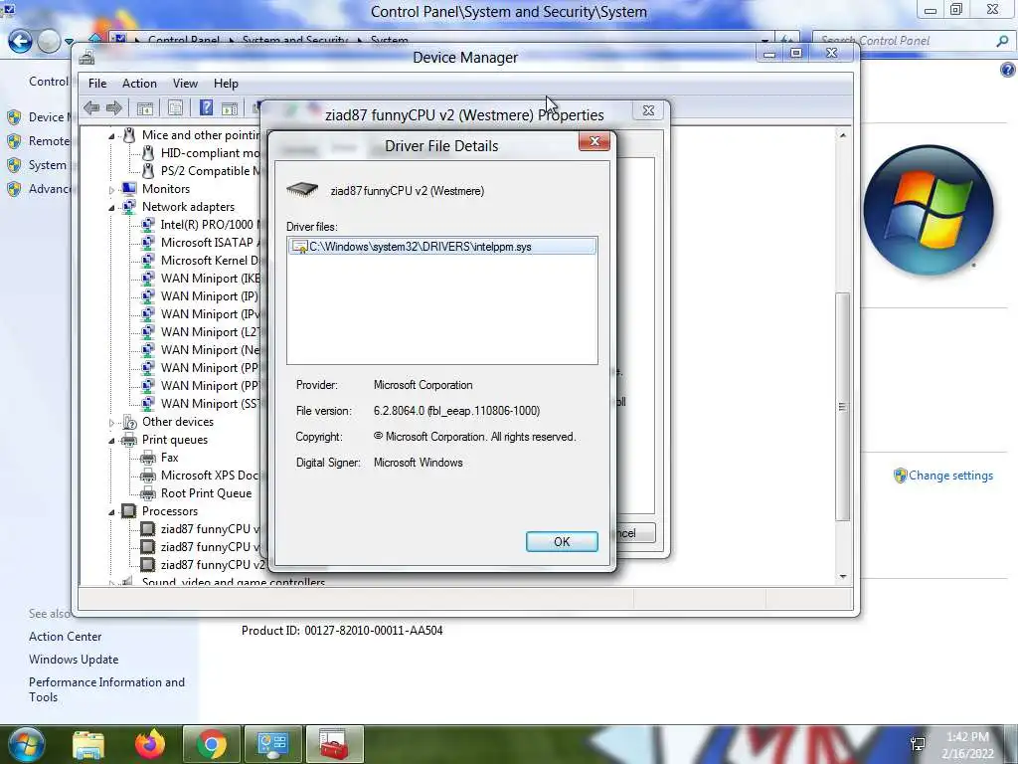Click the taskbar clock showing 1:42 PM
Image resolution: width=1018 pixels, height=764 pixels.
tap(967, 745)
